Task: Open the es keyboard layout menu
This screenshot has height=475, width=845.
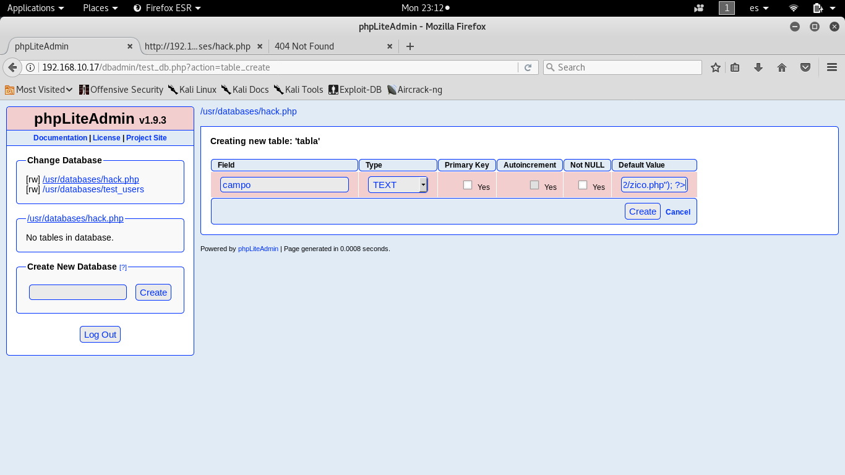Action: pos(759,8)
